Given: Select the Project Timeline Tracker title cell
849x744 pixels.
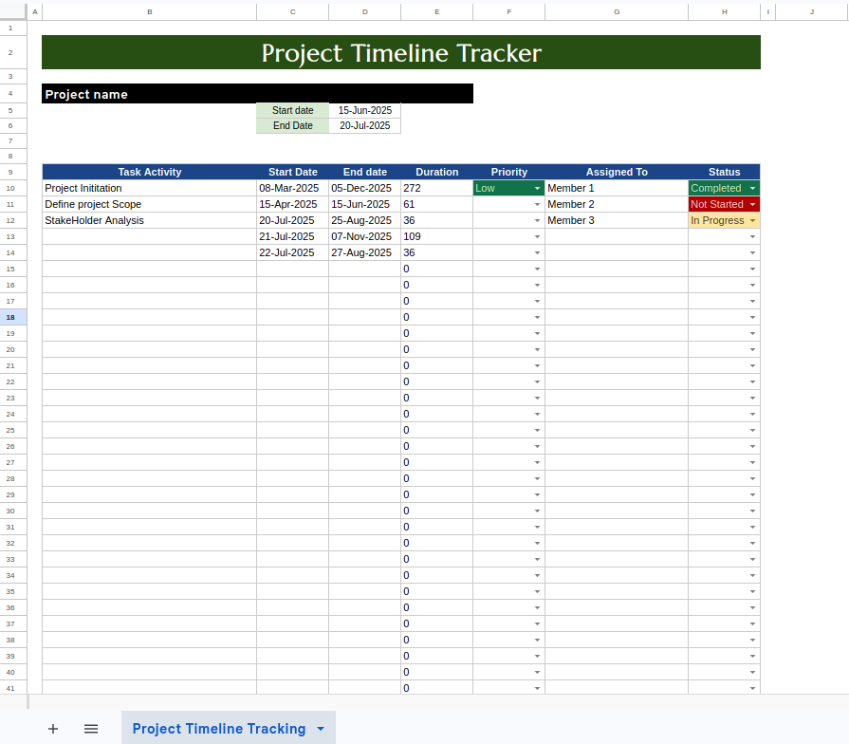Looking at the screenshot, I should [401, 52].
